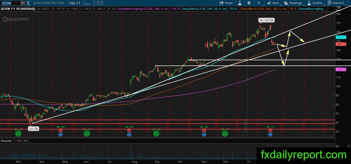
Task: Click the 180 level on price axis
Action: pos(338,14)
